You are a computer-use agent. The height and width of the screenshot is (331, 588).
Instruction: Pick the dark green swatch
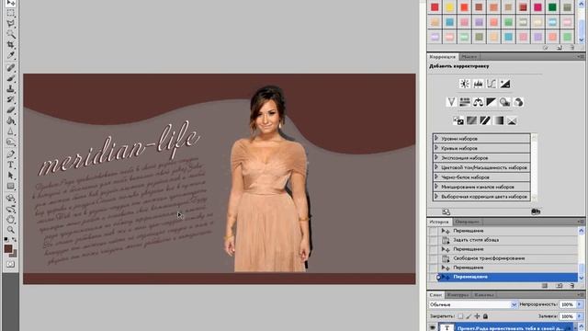(x=552, y=7)
